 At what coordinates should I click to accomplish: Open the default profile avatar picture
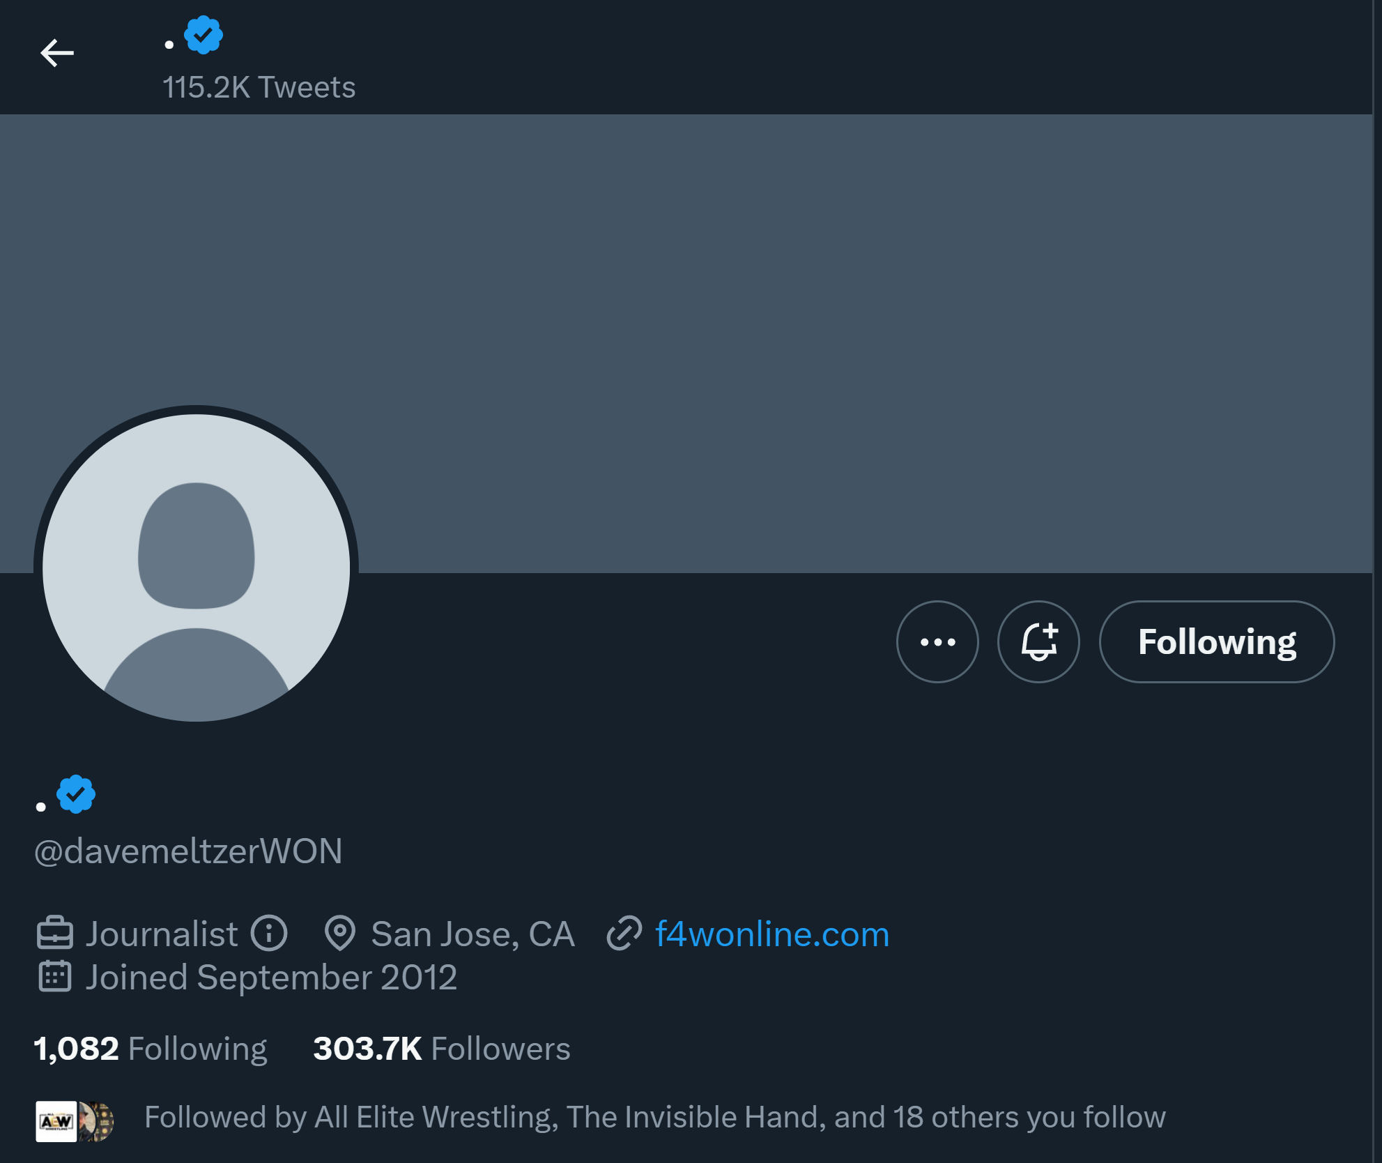pyautogui.click(x=197, y=568)
